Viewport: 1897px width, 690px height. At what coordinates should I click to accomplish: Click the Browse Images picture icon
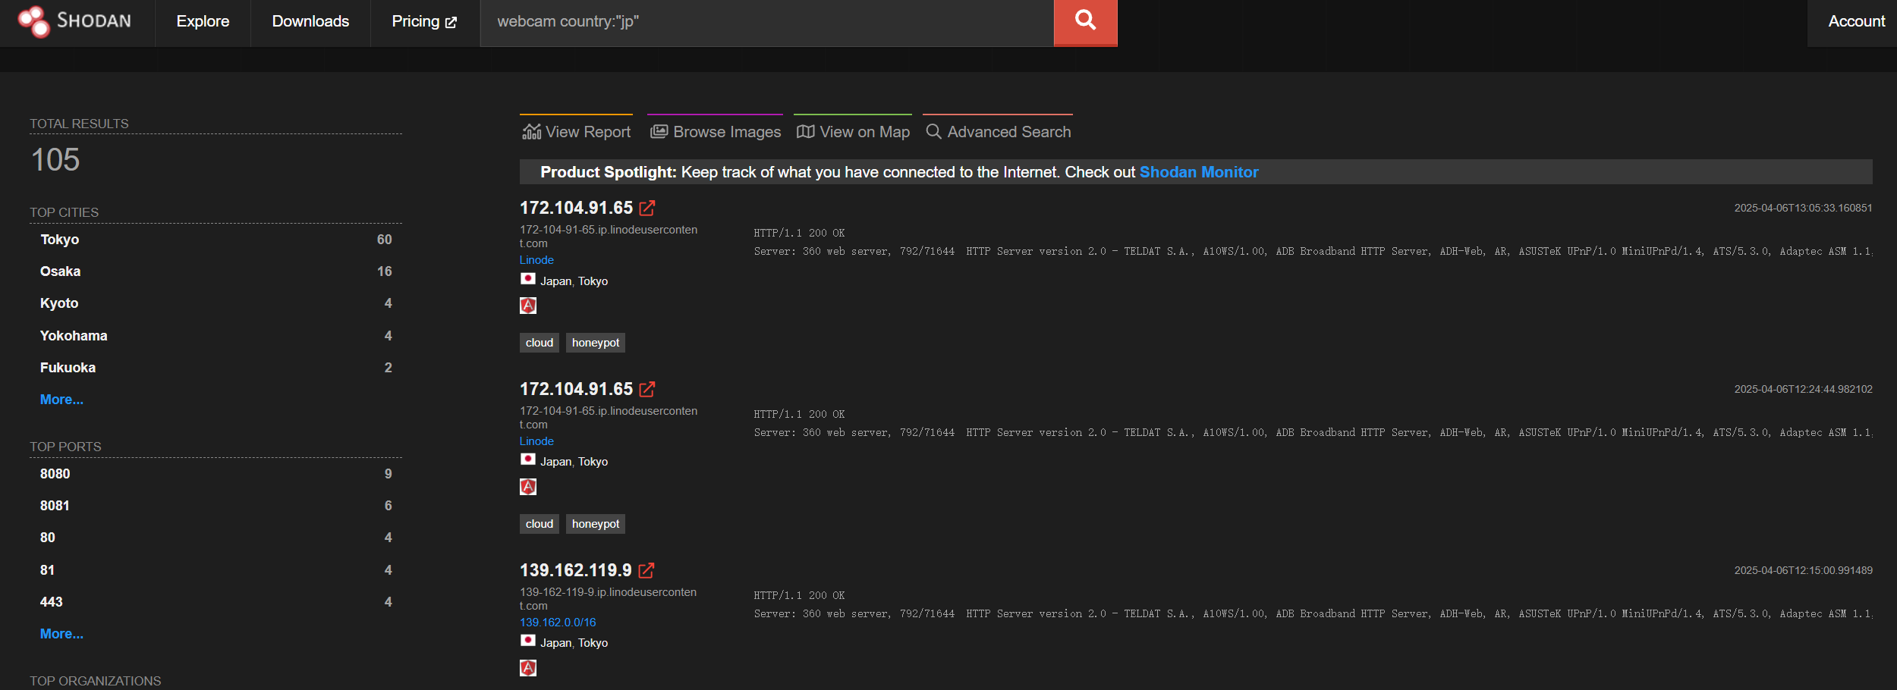click(659, 132)
